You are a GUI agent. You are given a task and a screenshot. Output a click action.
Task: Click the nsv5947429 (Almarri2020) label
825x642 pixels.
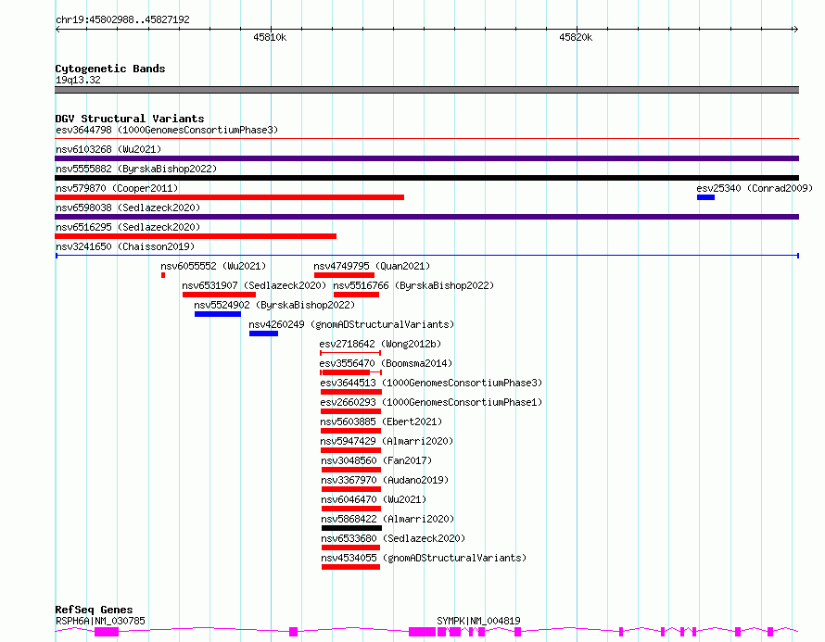pos(387,441)
